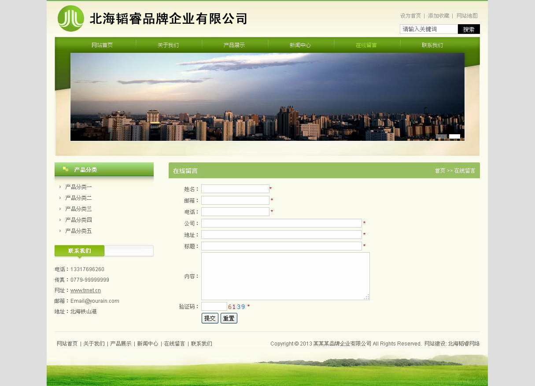Open 联系我们 in the top navigation
The image size is (535, 386).
pos(432,45)
